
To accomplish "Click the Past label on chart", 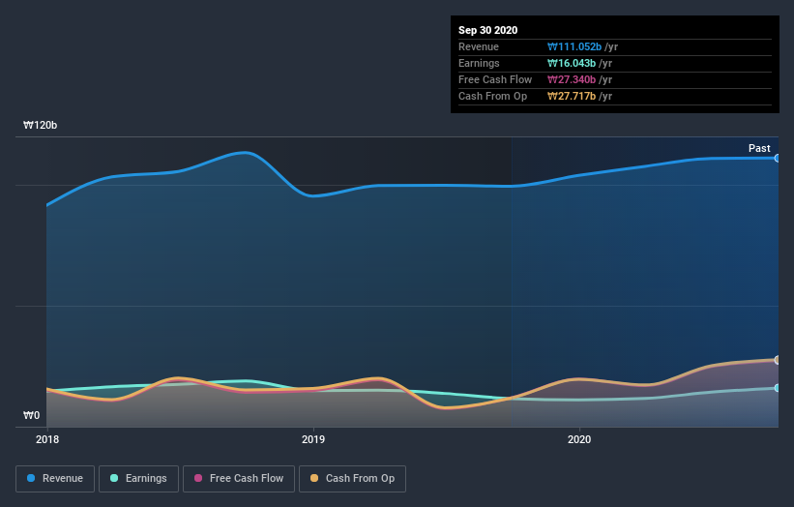I will pos(759,148).
